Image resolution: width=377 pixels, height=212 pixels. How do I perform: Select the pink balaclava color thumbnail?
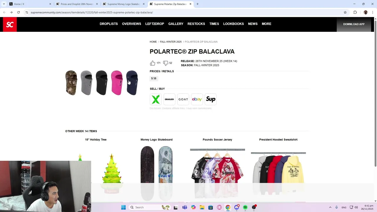pos(117,83)
